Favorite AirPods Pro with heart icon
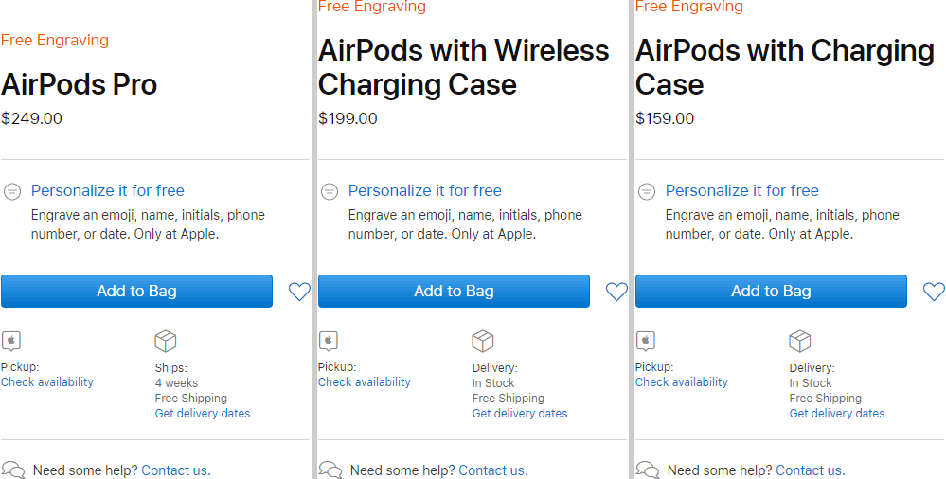Screen dimensions: 946x479 point(299,292)
